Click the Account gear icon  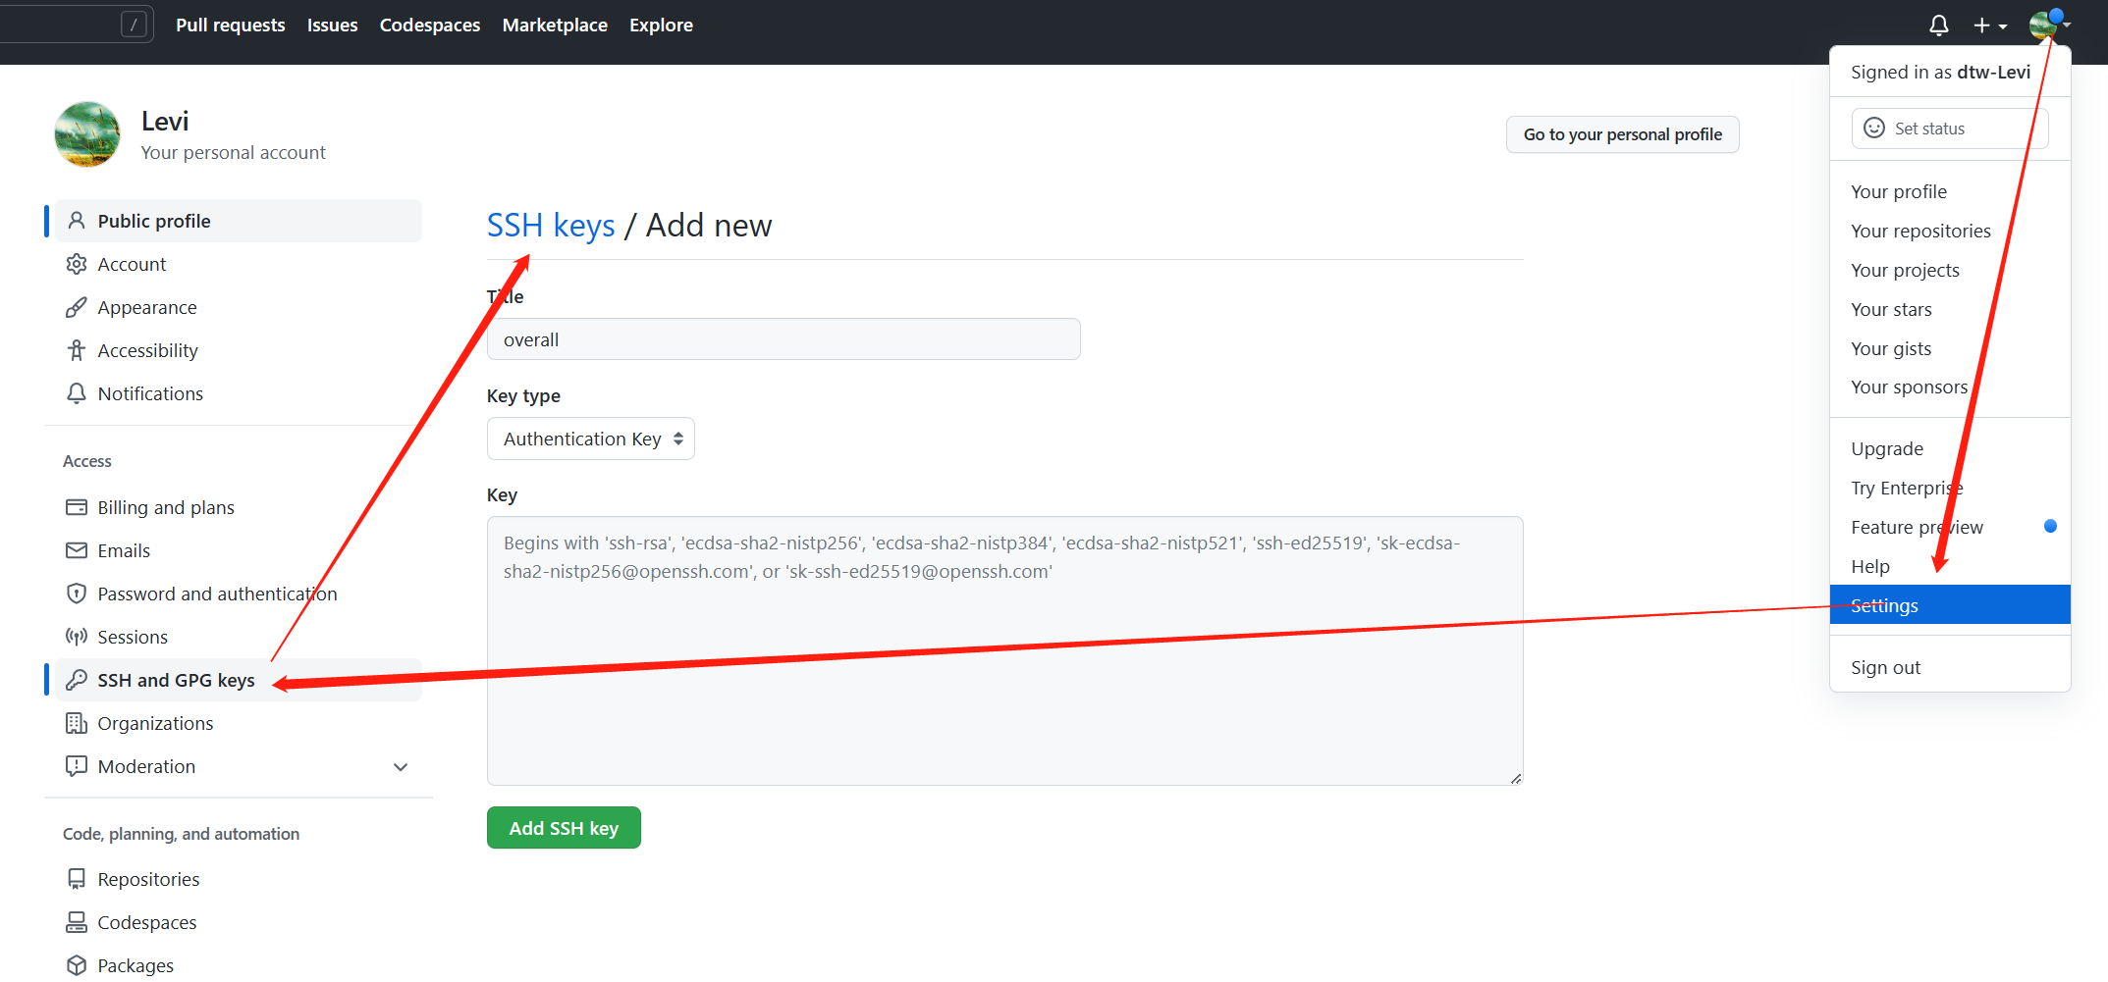77,264
